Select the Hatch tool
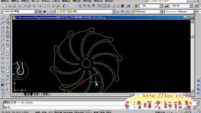The image size is (201, 113). tap(2, 80)
